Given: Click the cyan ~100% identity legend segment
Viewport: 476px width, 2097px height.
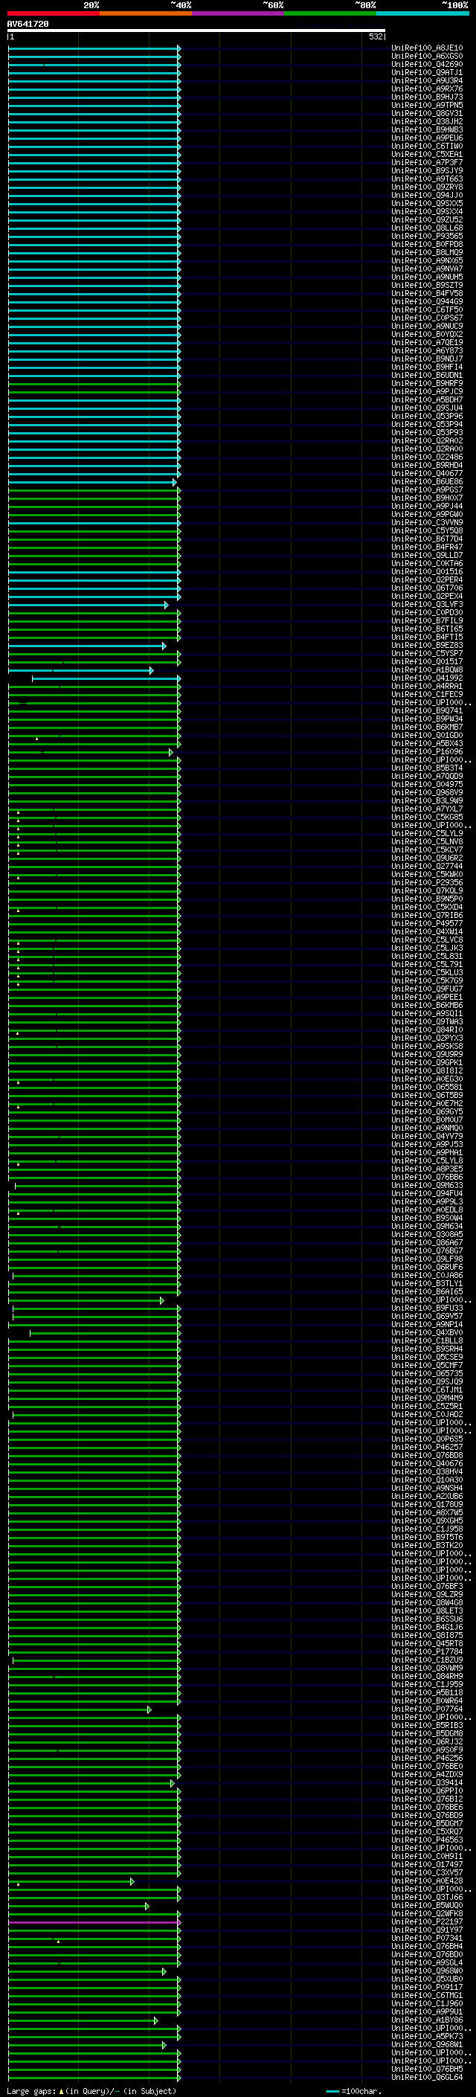Looking at the screenshot, I should pyautogui.click(x=423, y=13).
